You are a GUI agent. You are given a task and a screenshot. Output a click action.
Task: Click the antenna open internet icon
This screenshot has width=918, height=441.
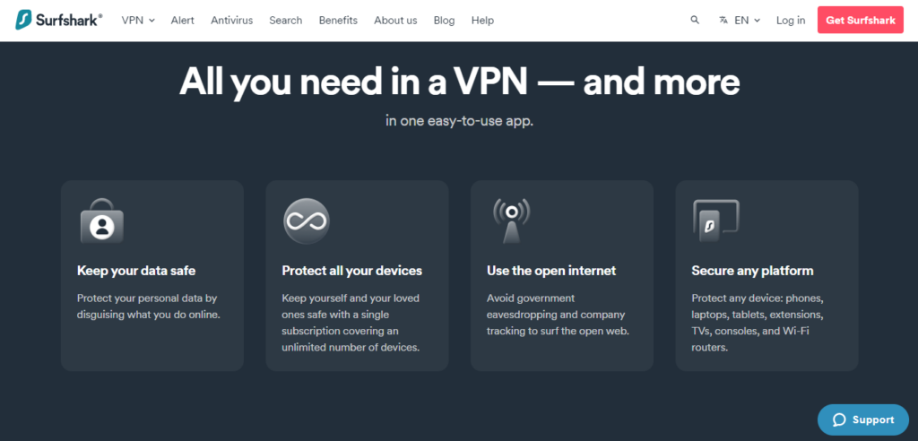(511, 220)
